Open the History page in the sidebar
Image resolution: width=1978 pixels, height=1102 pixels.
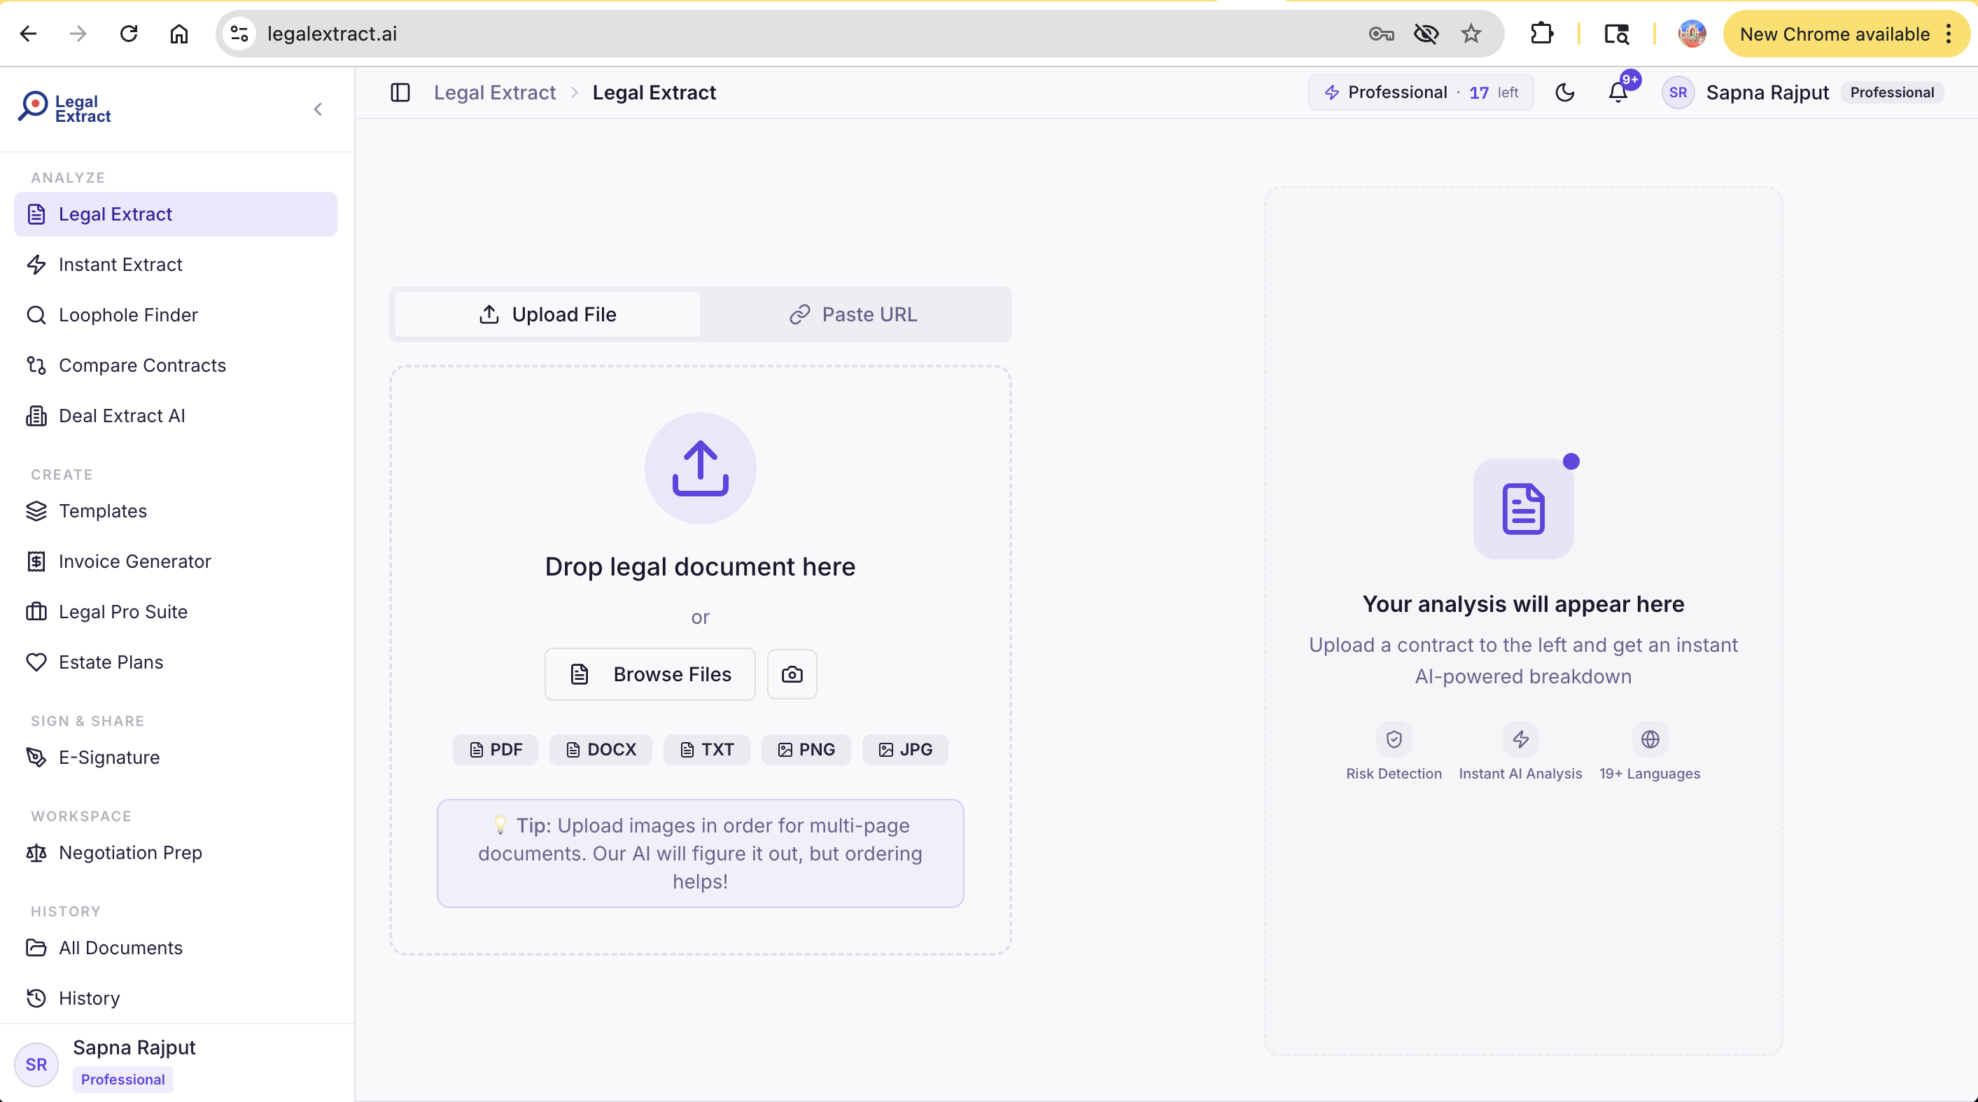click(175, 998)
